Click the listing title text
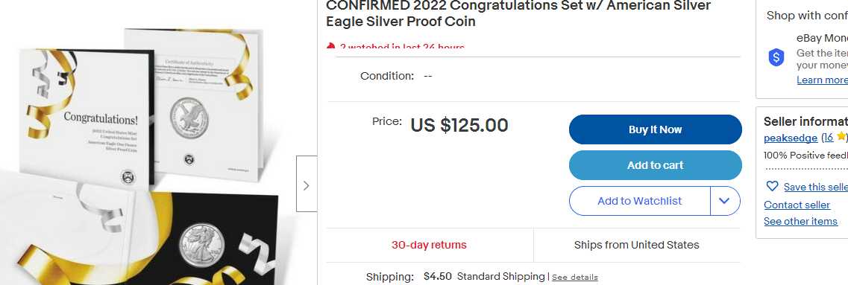Image resolution: width=848 pixels, height=285 pixels. [x=518, y=14]
